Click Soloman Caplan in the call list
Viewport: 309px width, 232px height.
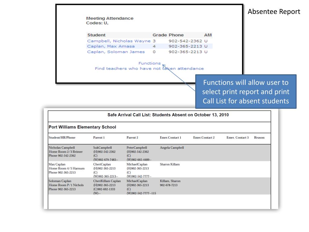tap(60, 181)
